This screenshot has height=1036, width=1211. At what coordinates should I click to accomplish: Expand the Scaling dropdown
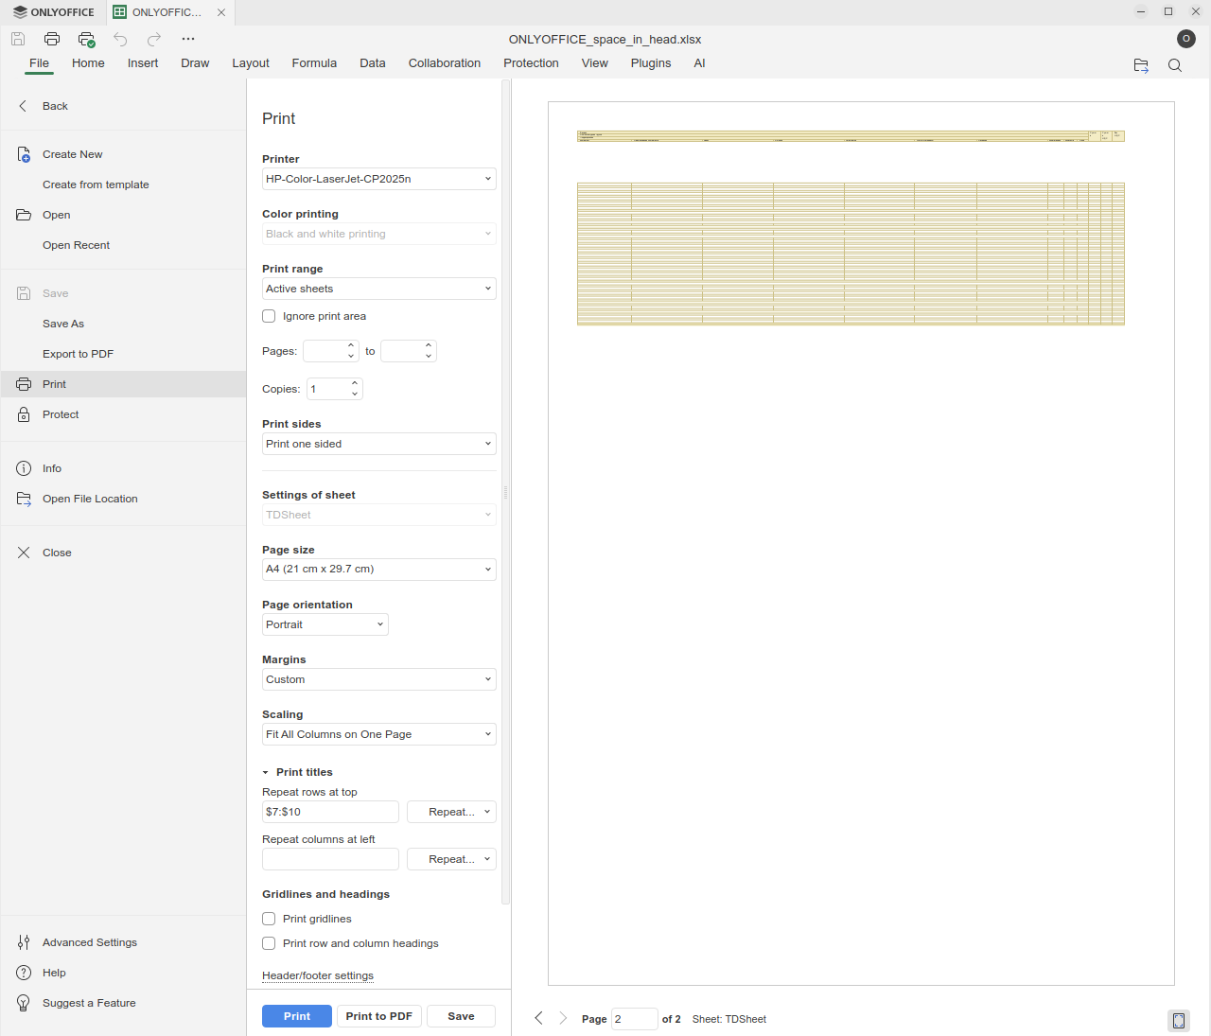click(x=378, y=734)
